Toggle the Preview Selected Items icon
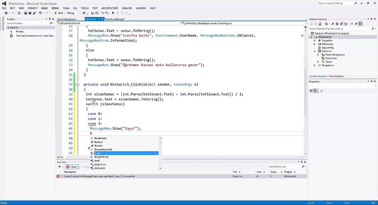Viewport: 378px width, 205px height. point(360,24)
